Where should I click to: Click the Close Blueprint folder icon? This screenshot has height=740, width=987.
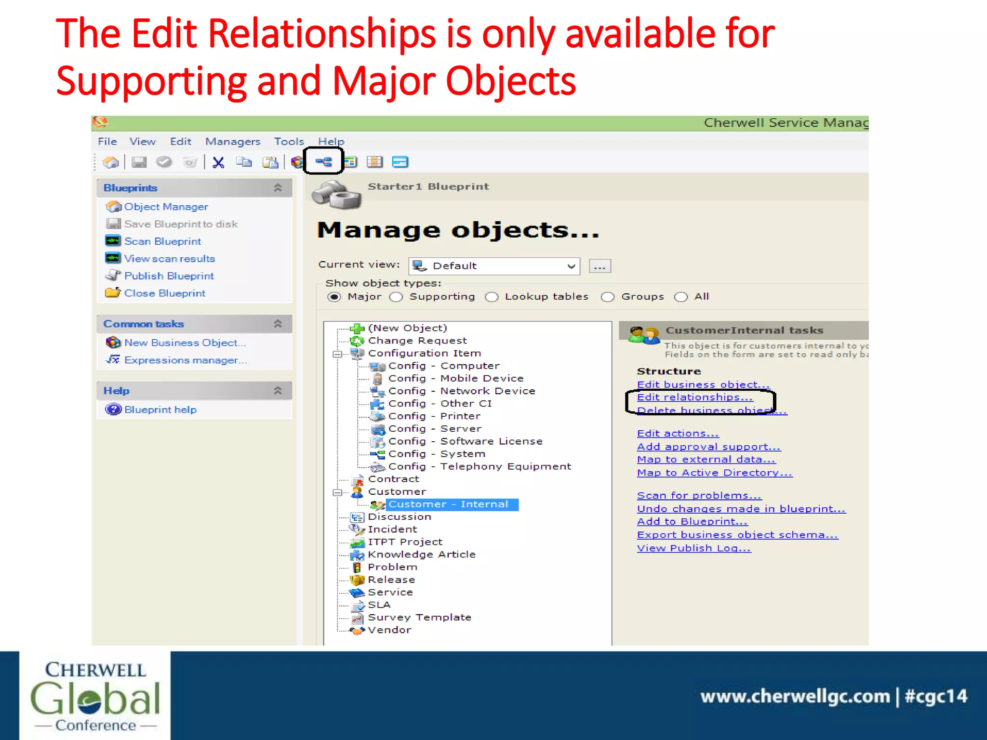[113, 292]
